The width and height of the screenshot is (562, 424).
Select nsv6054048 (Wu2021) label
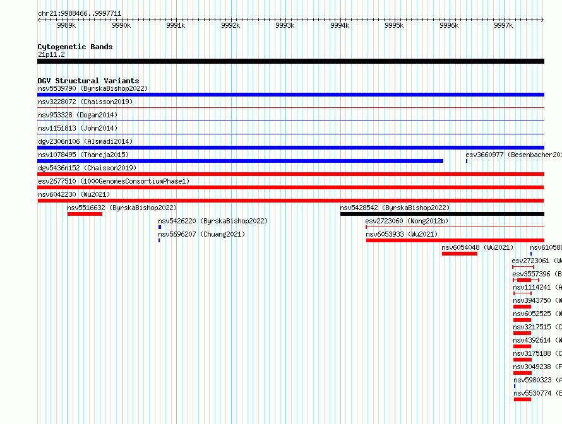pyautogui.click(x=477, y=247)
